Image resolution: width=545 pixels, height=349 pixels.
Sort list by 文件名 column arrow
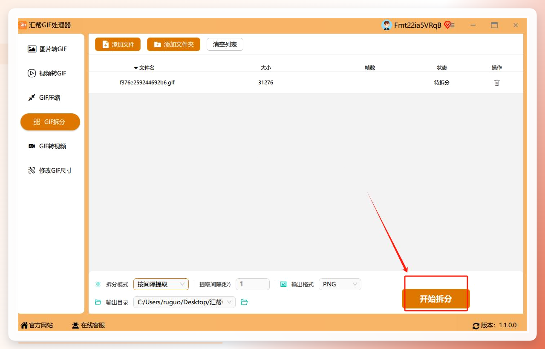coord(136,68)
